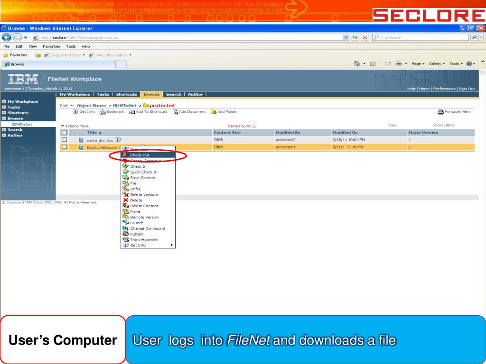Viewport: 486px width, 364px height.
Task: Switch to the Search tab
Action: coord(174,94)
